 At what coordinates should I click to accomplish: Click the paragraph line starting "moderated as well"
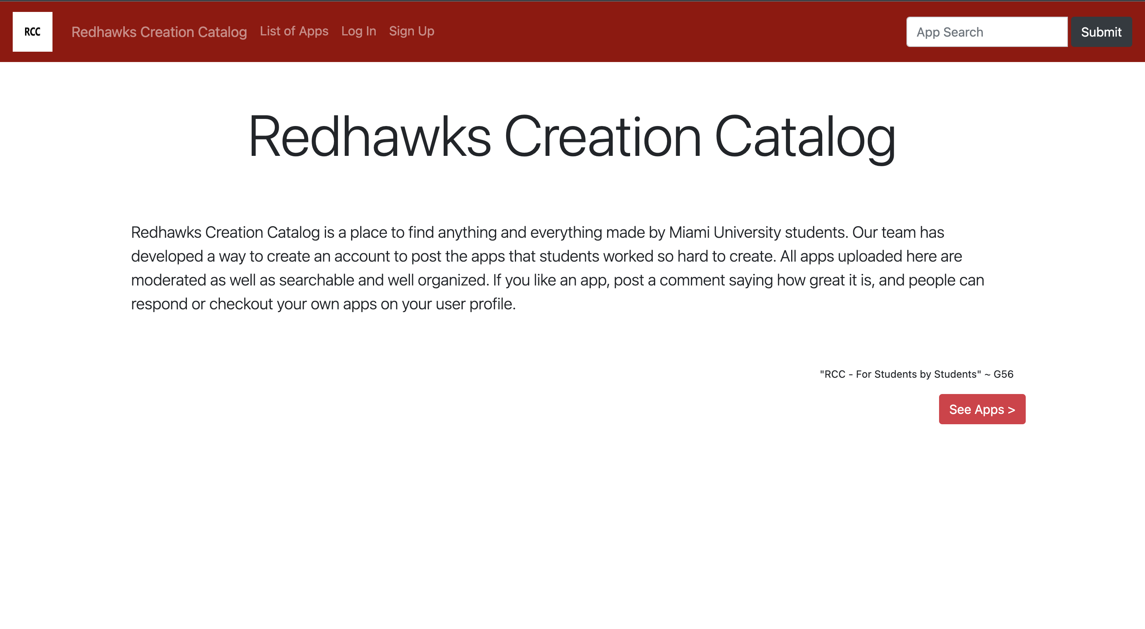click(557, 280)
